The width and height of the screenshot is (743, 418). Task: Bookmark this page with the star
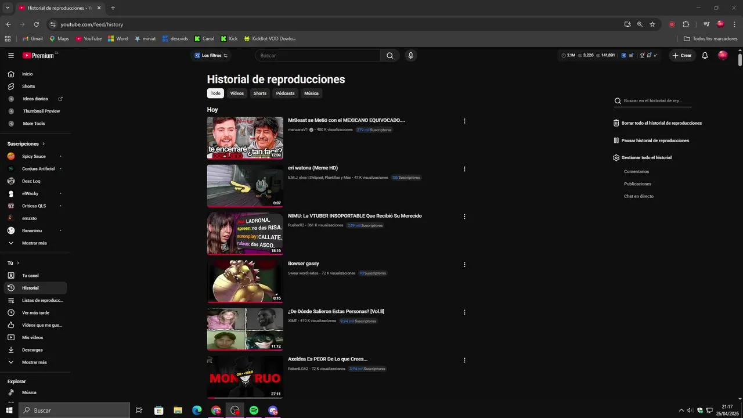tap(652, 24)
